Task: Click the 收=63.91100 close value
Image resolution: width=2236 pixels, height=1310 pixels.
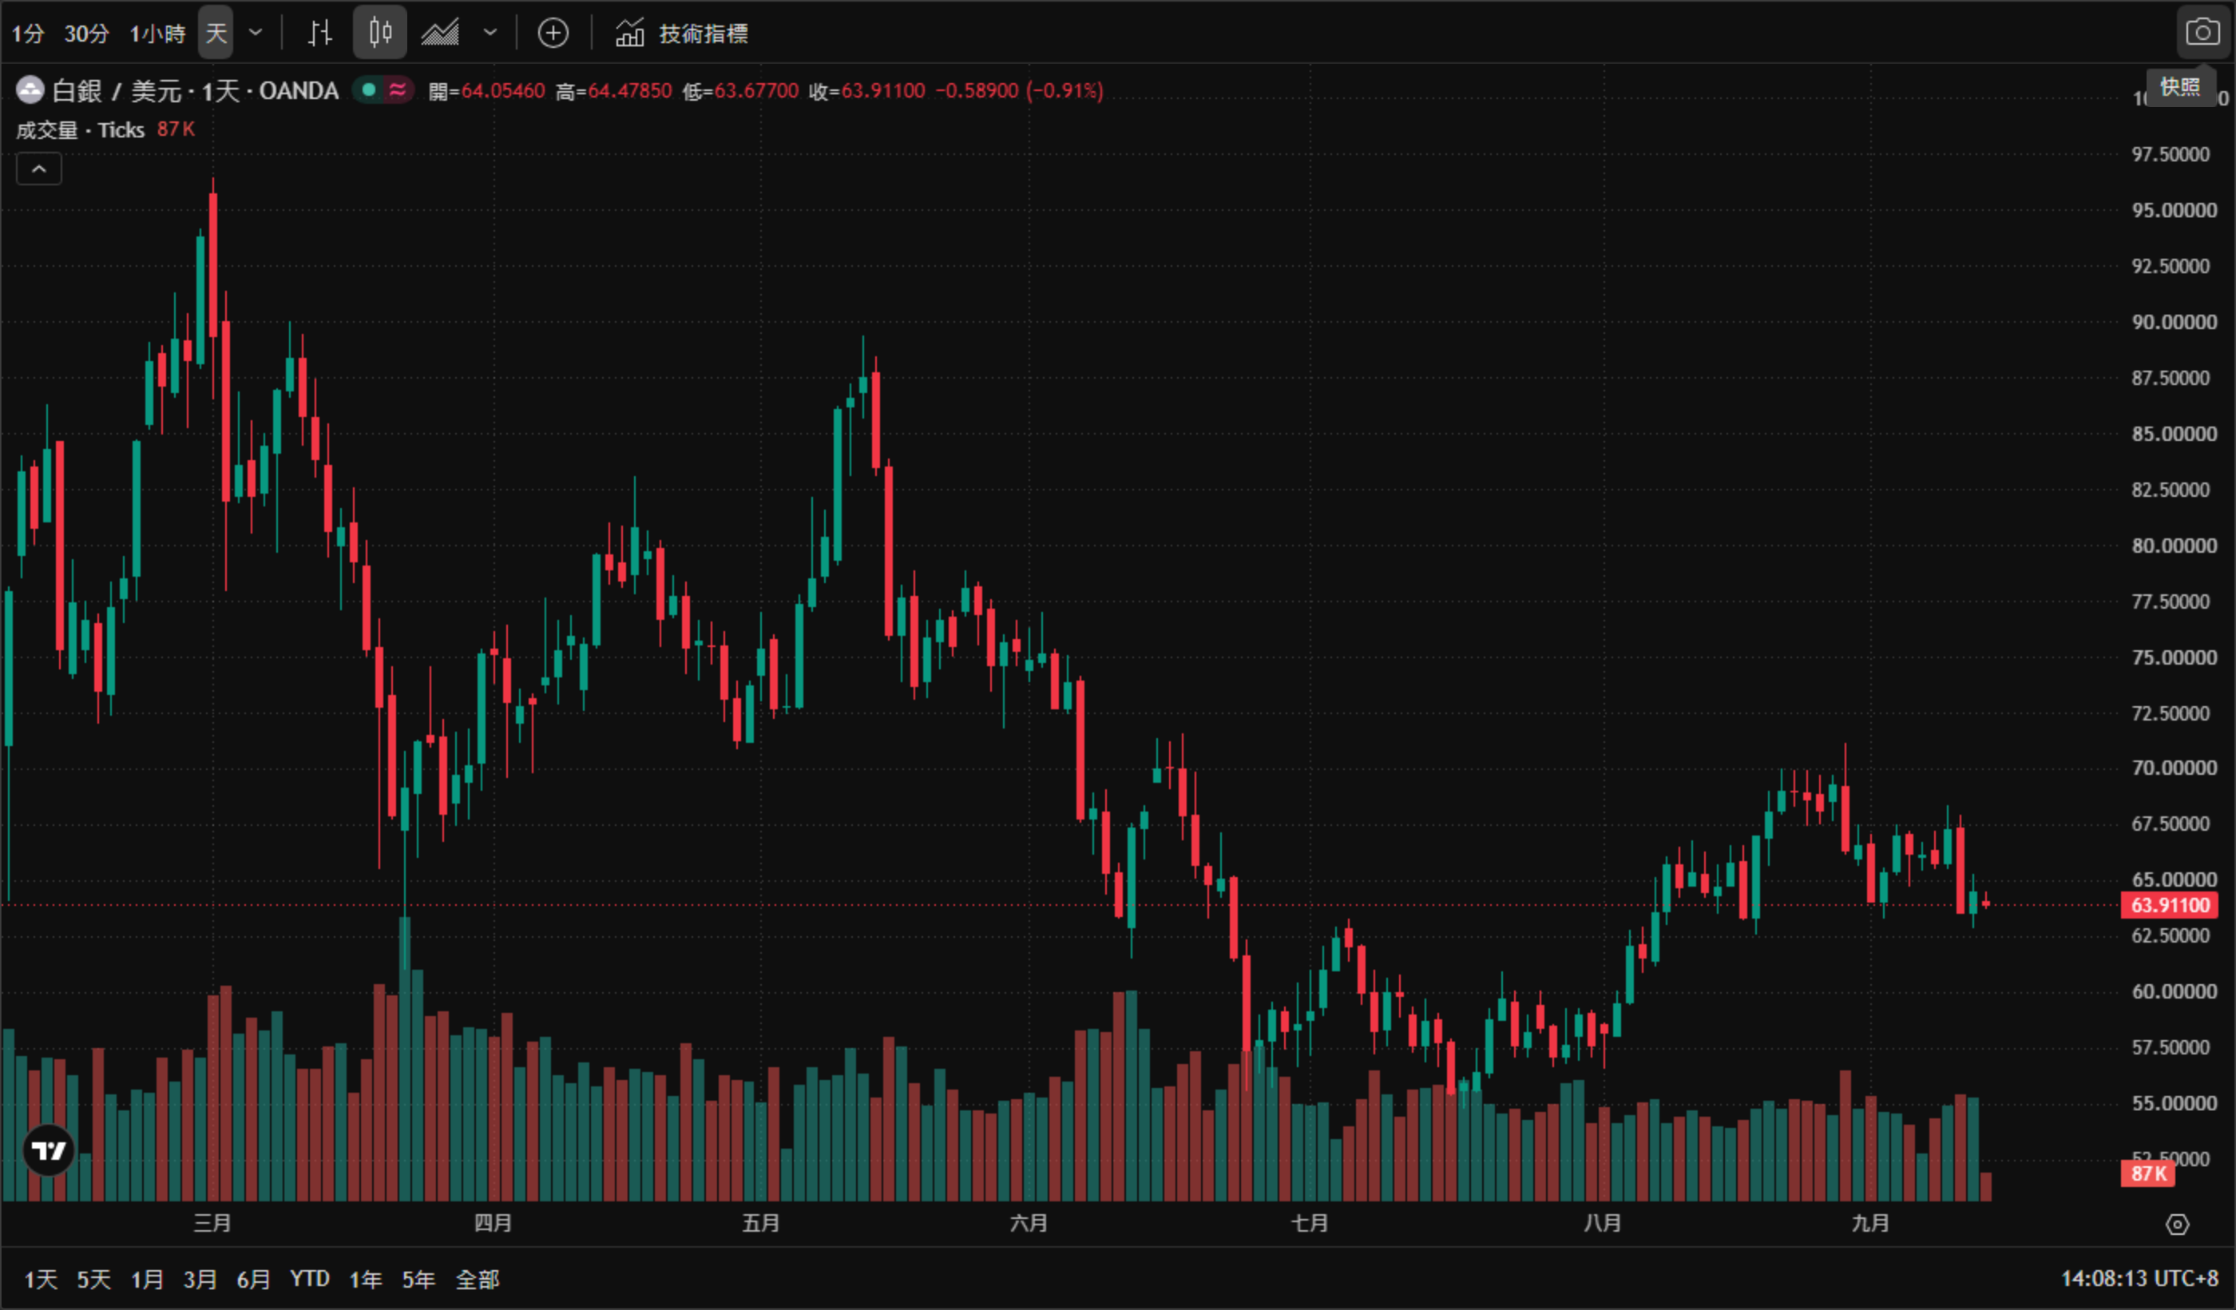Action: (867, 90)
